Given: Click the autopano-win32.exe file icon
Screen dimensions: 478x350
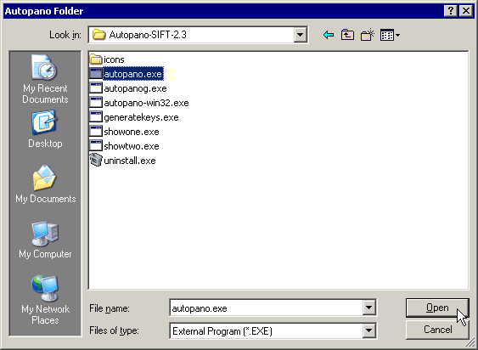Looking at the screenshot, I should pyautogui.click(x=95, y=103).
